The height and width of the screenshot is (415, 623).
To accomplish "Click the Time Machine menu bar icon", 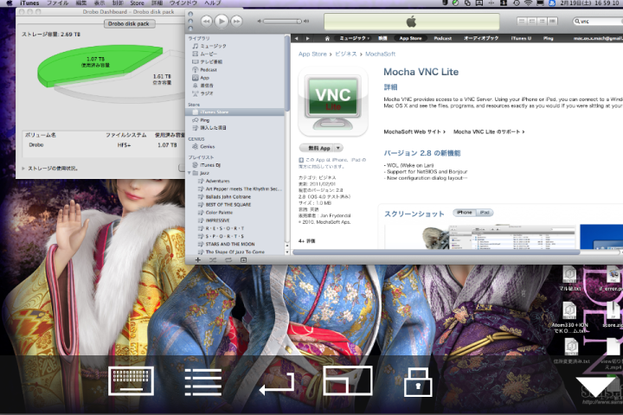I will click(516, 3).
